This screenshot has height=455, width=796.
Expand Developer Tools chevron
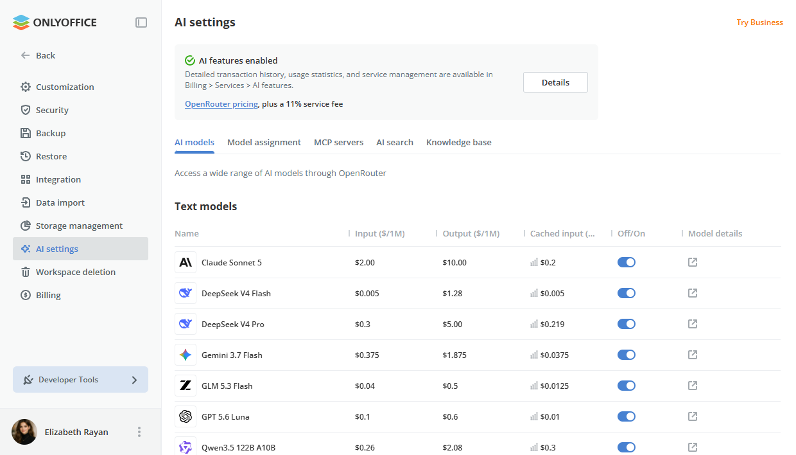point(134,380)
